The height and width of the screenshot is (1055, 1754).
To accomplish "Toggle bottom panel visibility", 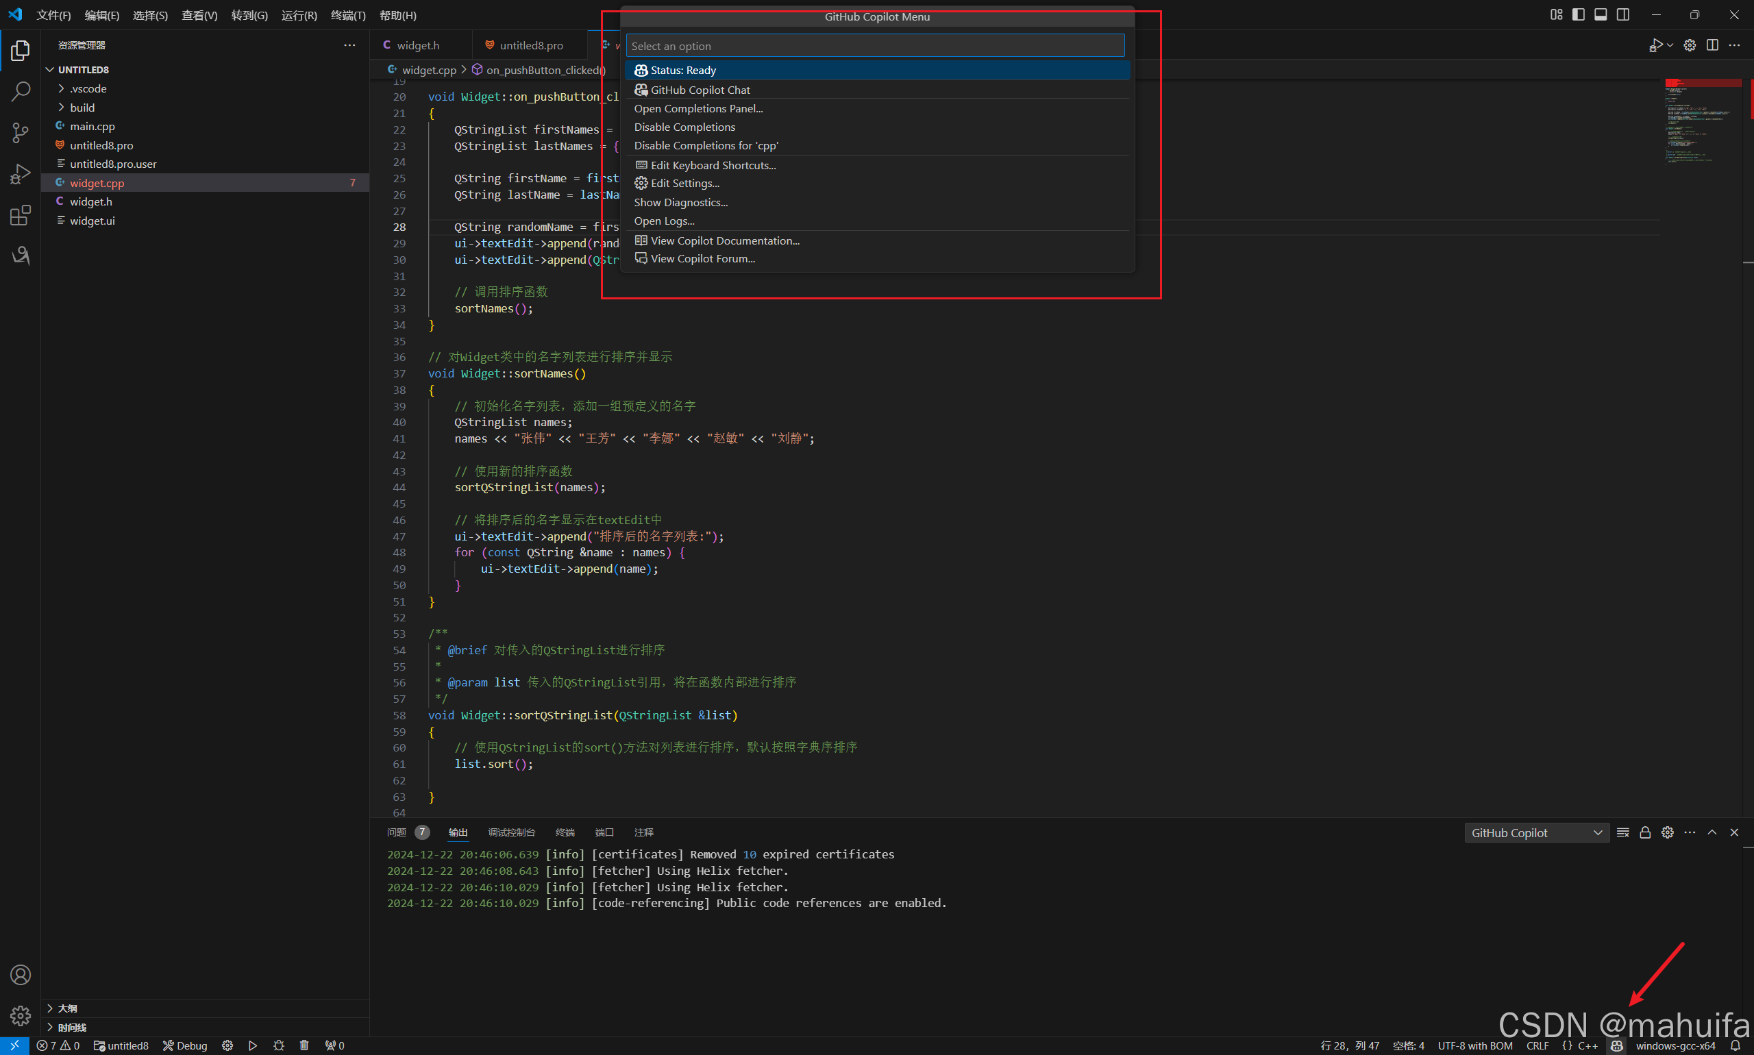I will (x=1601, y=15).
